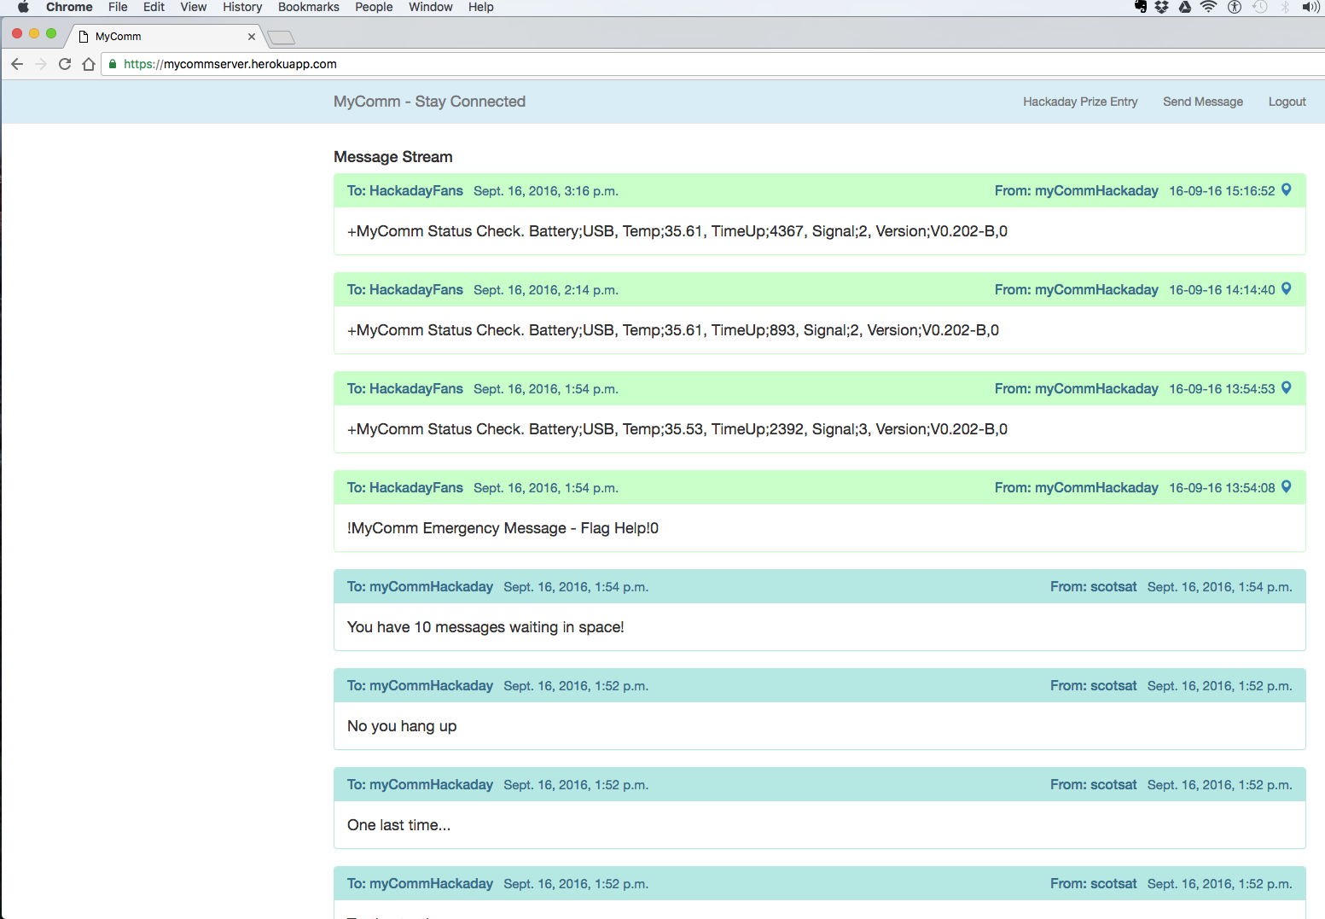Open the File menu
1325x919 pixels.
pos(118,7)
